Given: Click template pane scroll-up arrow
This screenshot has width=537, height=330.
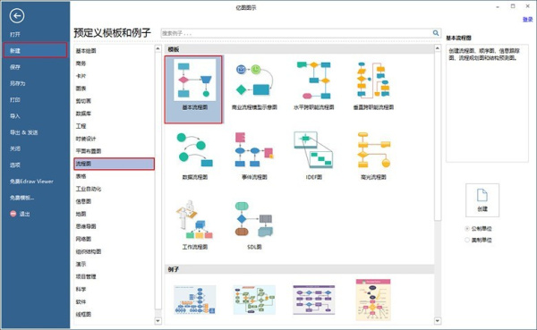Looking at the screenshot, I should (438, 48).
